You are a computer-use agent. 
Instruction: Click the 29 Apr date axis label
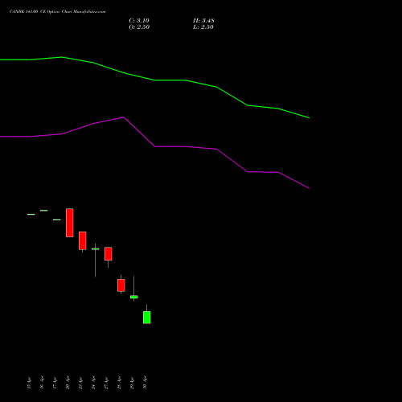(x=132, y=383)
